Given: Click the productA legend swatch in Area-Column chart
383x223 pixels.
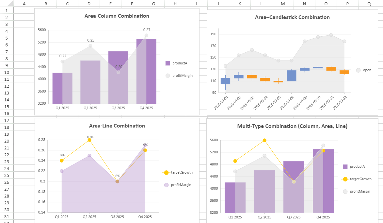Looking at the screenshot, I should tap(168, 63).
